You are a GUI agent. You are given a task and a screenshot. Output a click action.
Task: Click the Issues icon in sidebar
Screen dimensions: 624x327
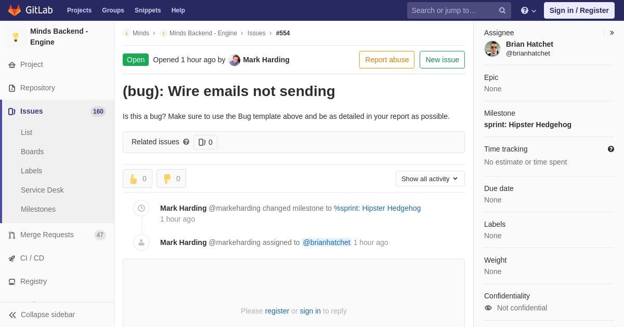pyautogui.click(x=12, y=112)
